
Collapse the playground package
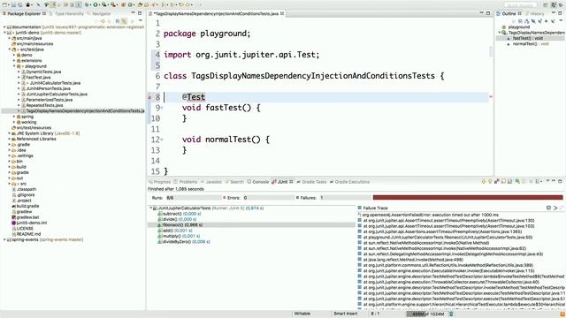click(14, 66)
